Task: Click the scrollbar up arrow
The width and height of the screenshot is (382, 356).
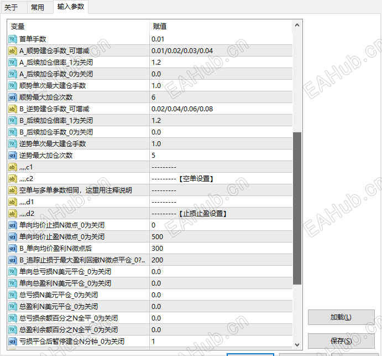Action: point(297,25)
